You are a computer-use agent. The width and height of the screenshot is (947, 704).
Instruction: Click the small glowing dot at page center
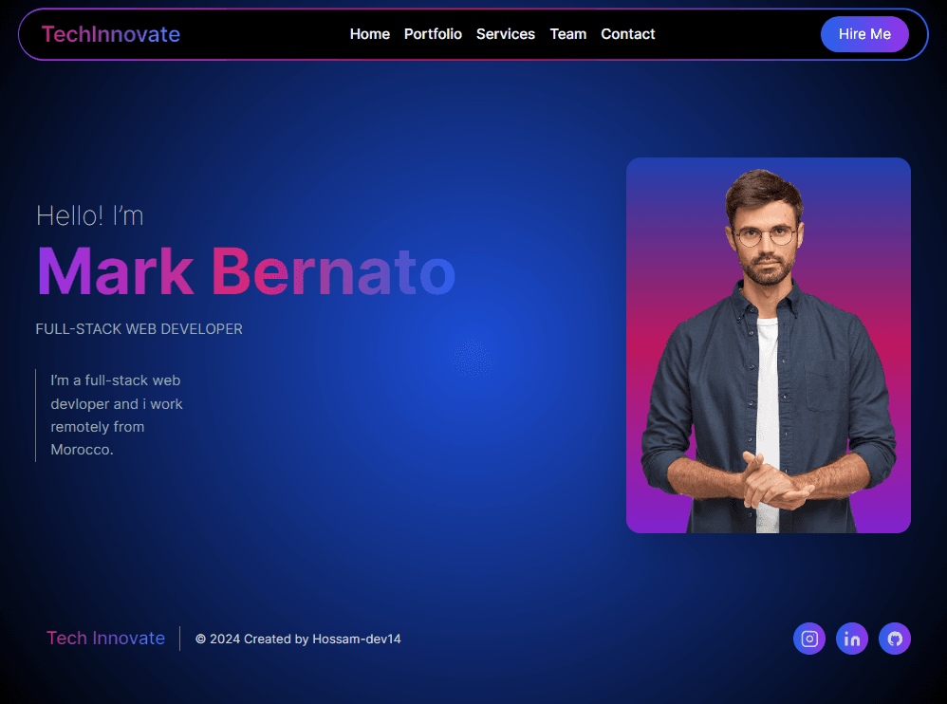pyautogui.click(x=472, y=358)
